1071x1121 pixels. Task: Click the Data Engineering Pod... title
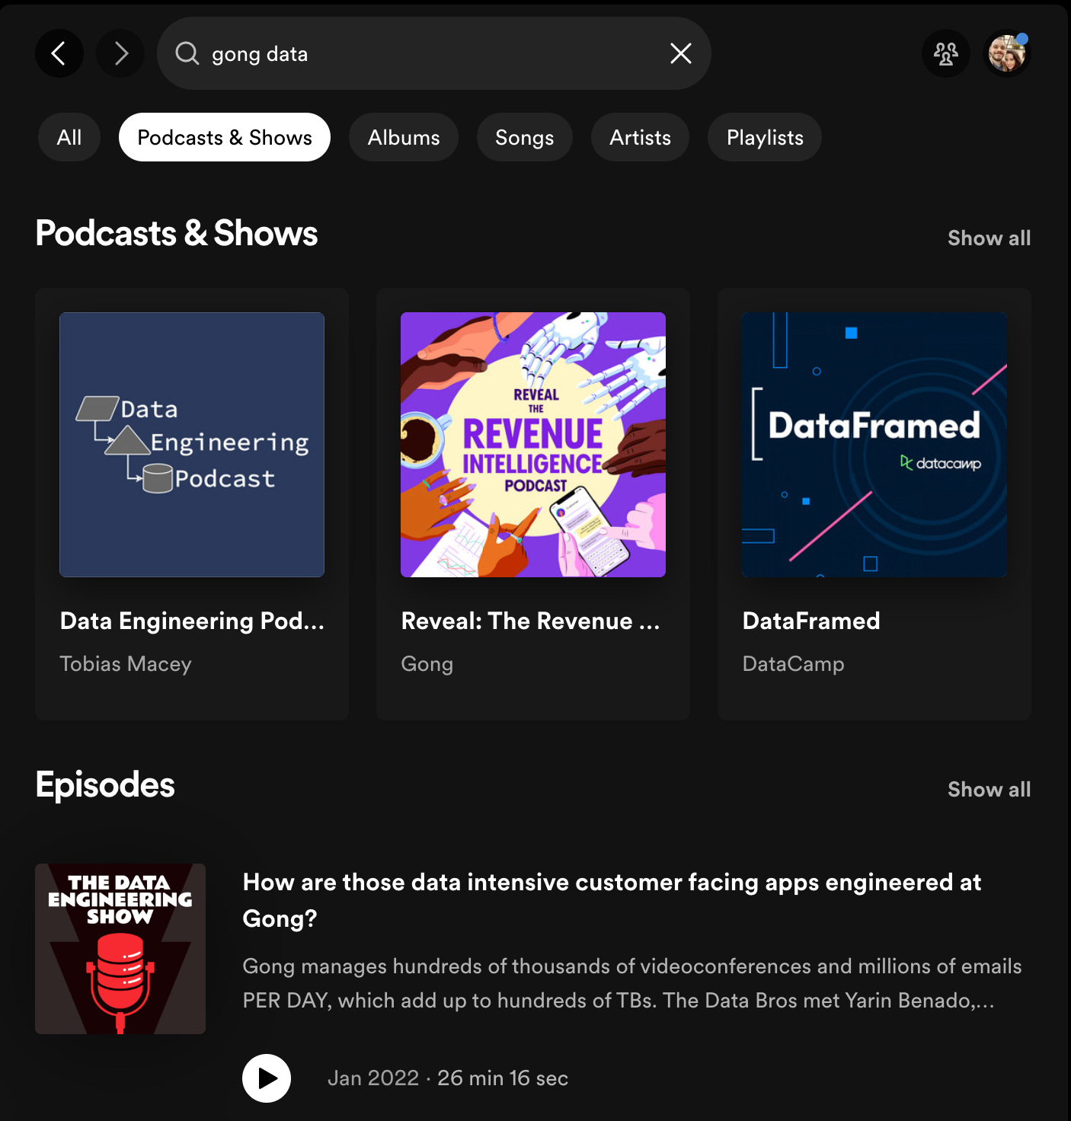click(192, 621)
